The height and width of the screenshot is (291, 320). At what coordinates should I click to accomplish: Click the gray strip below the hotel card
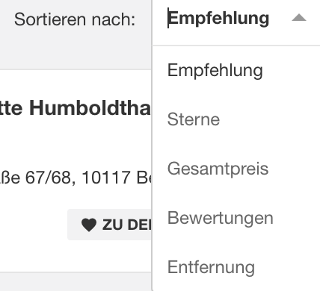click(x=76, y=282)
